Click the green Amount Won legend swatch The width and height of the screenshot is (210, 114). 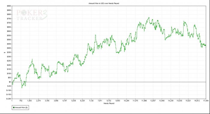click(x=14, y=107)
